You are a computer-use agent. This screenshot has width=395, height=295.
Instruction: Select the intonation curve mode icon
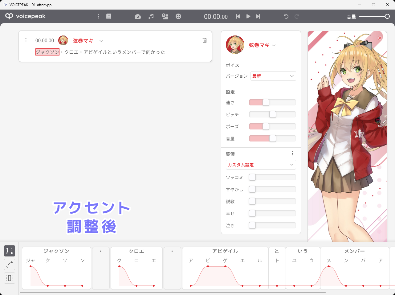pos(10,264)
